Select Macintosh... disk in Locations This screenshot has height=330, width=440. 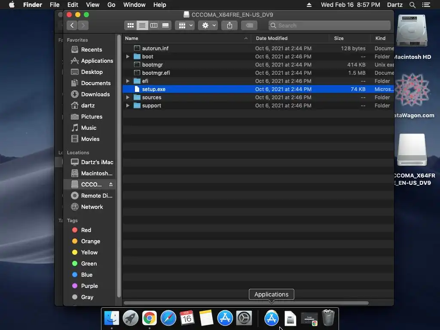[92, 174]
